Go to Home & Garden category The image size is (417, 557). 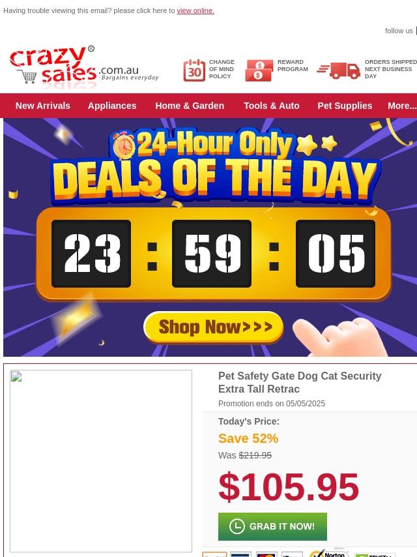coord(190,106)
